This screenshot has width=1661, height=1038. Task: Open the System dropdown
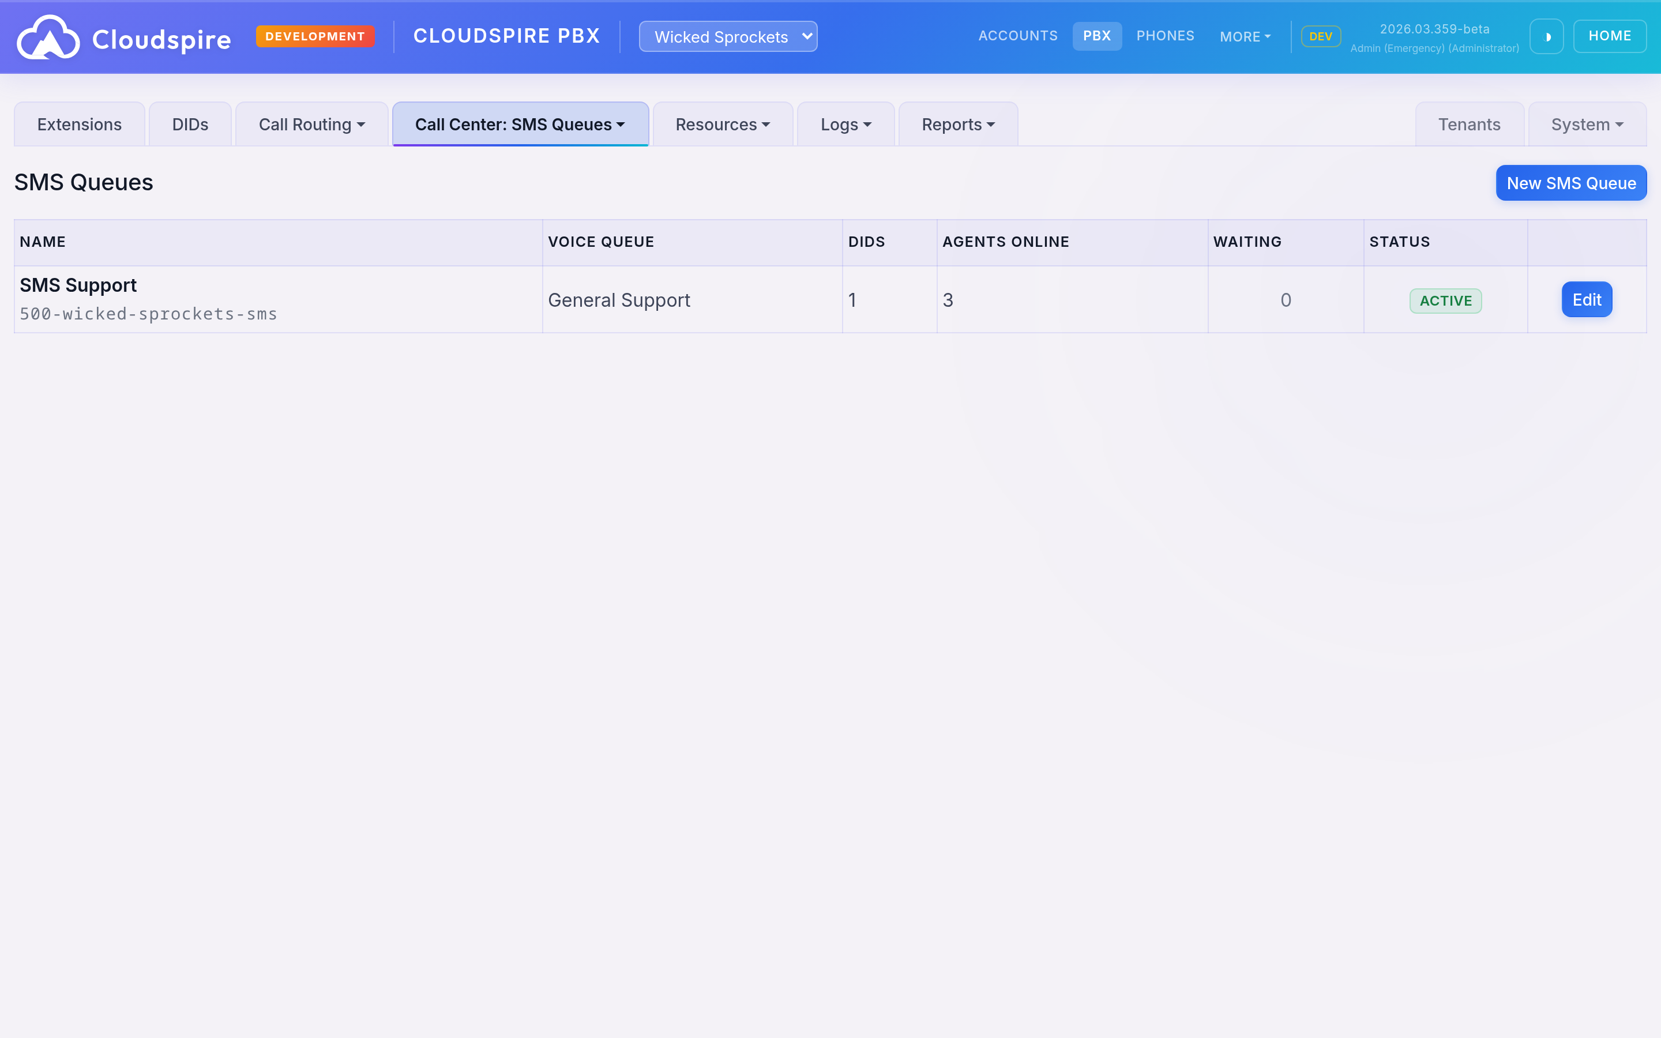[1586, 124]
